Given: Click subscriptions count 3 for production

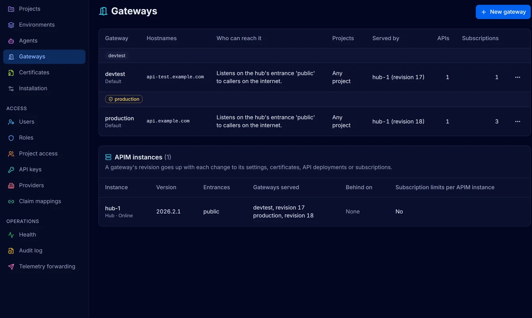Looking at the screenshot, I should (x=497, y=121).
